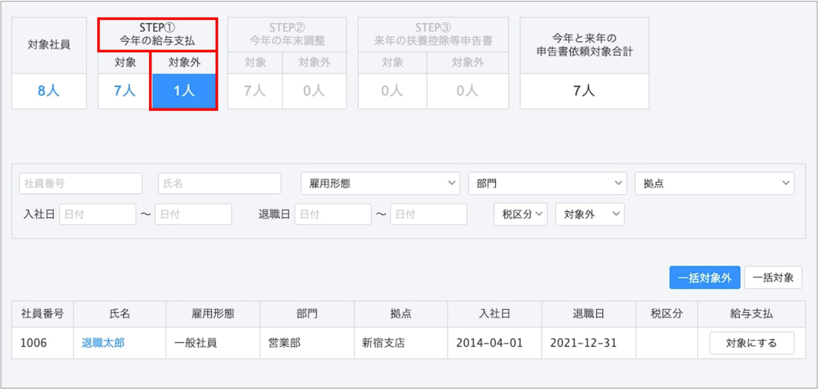Open the 税区分 filter dropdown
Image resolution: width=818 pixels, height=389 pixels.
(x=520, y=214)
